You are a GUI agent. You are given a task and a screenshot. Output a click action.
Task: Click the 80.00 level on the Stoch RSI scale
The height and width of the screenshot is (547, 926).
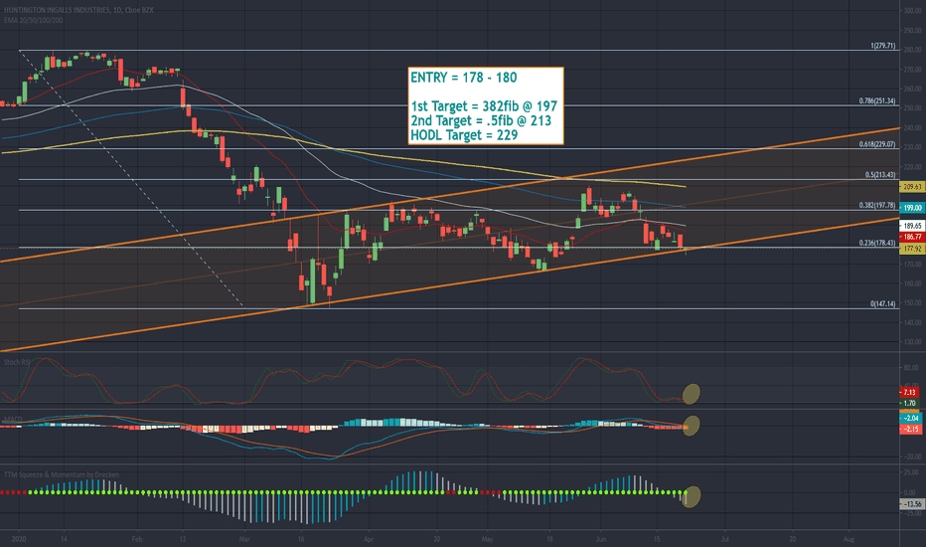[912, 367]
